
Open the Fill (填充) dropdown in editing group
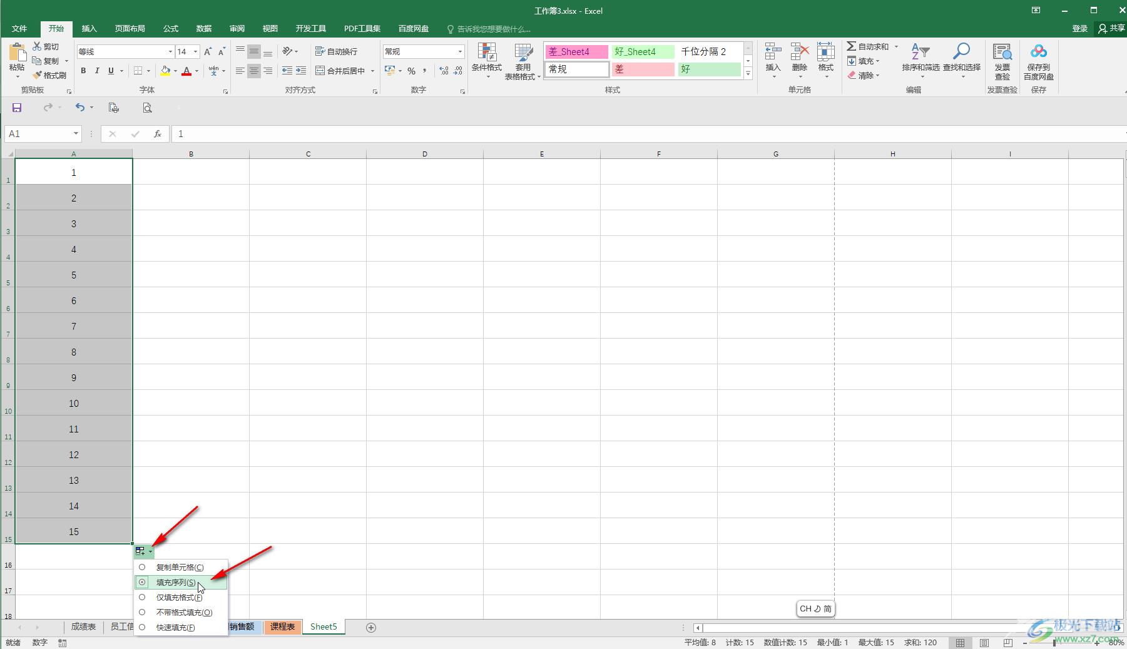864,61
